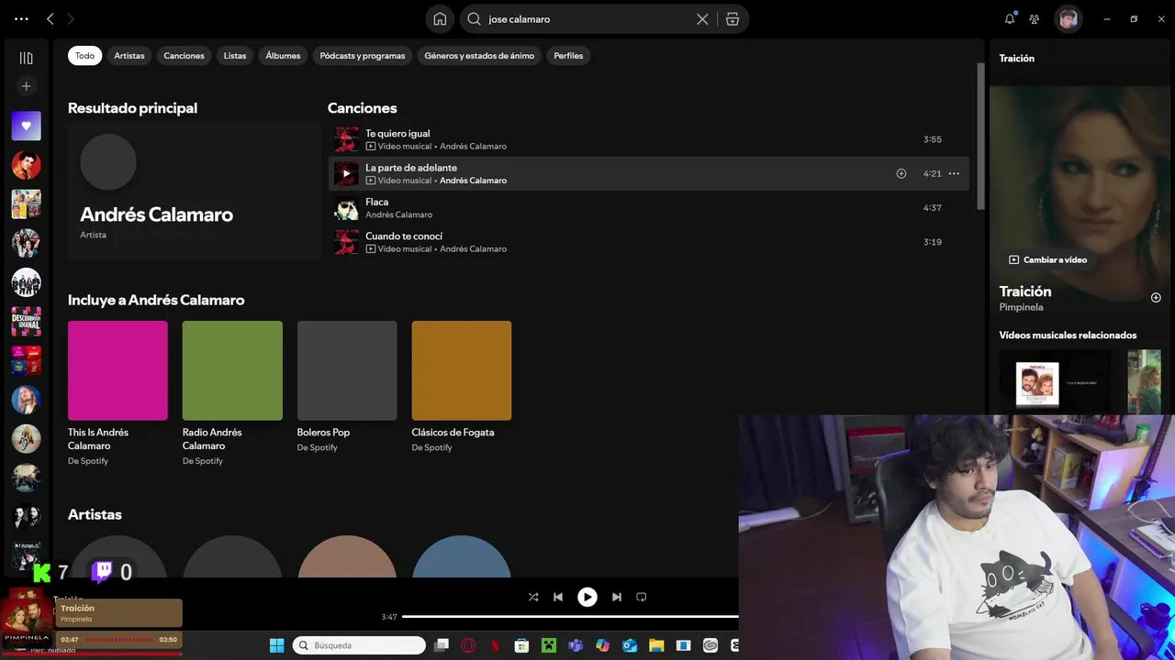Create a playlist with the plus icon
The width and height of the screenshot is (1175, 660).
26,86
